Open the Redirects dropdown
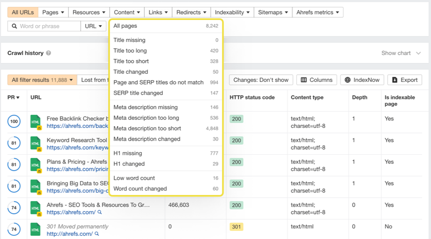431x239 pixels. pyautogui.click(x=191, y=12)
